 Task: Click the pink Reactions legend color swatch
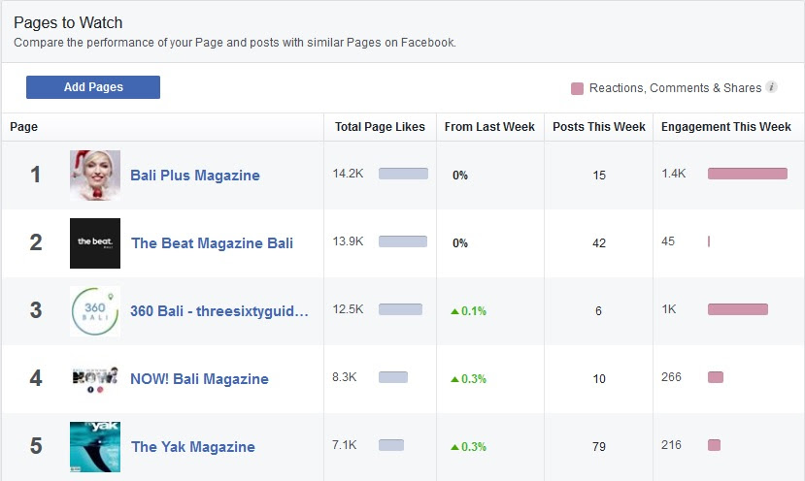coord(578,88)
